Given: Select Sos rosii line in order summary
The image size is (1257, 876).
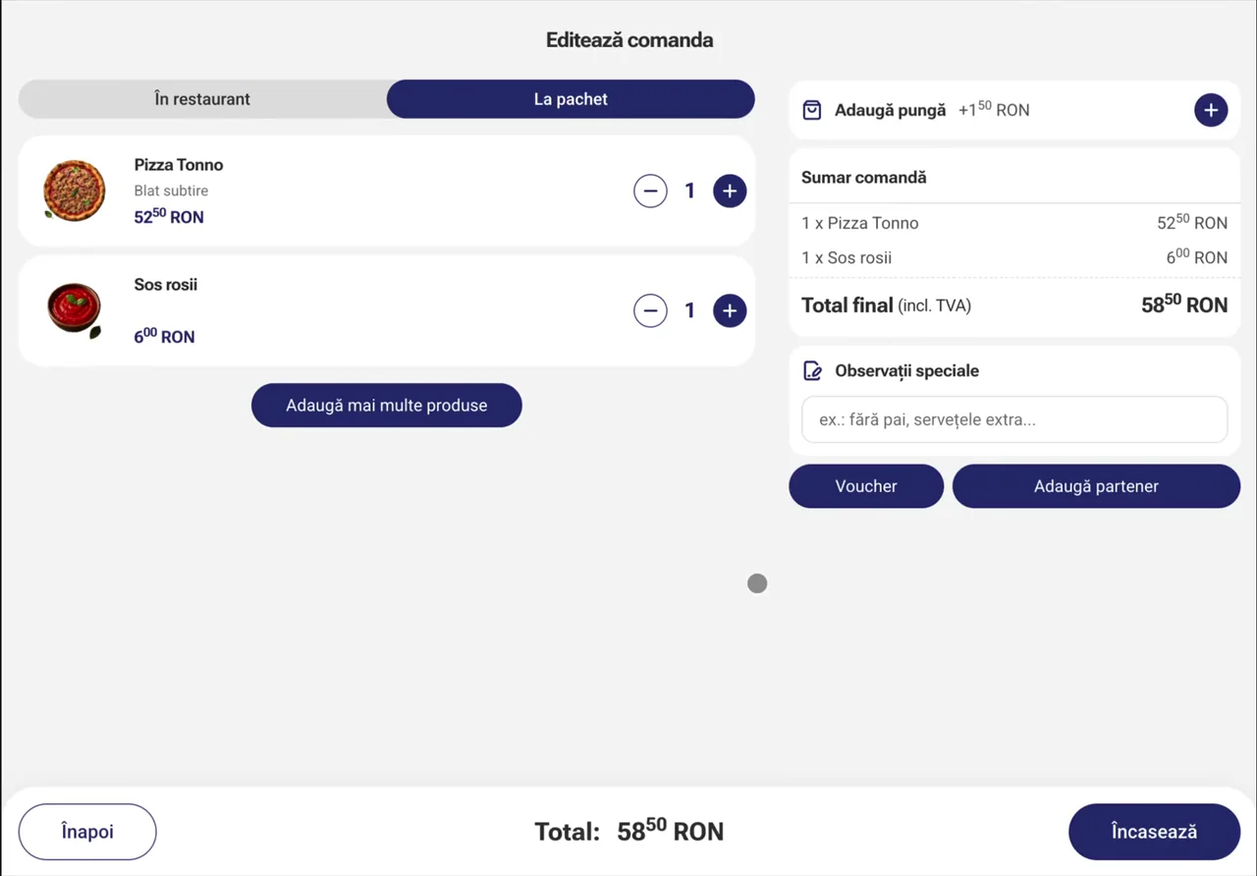Looking at the screenshot, I should pos(1014,257).
